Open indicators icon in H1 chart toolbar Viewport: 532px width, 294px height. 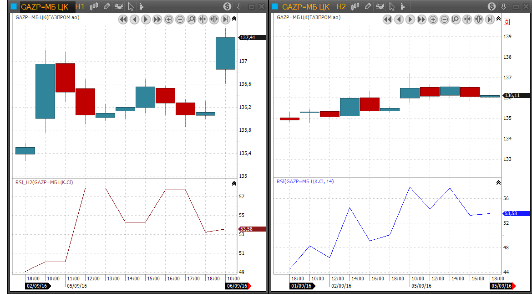pyautogui.click(x=119, y=6)
